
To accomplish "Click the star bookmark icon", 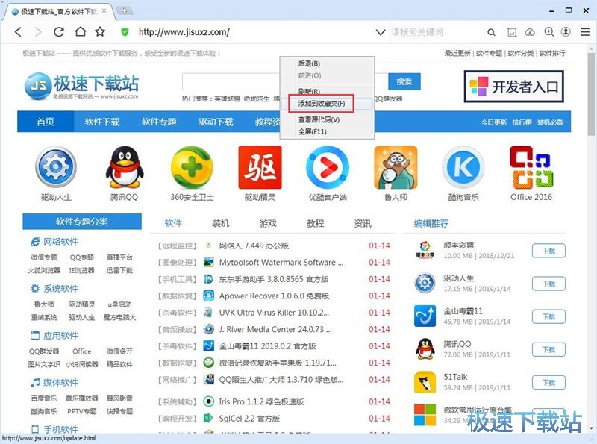I will coord(100,31).
